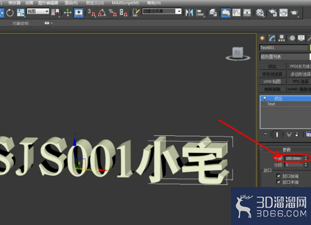
Task: Open the 创建选择集 named selection dropdown
Action: pyautogui.click(x=162, y=11)
